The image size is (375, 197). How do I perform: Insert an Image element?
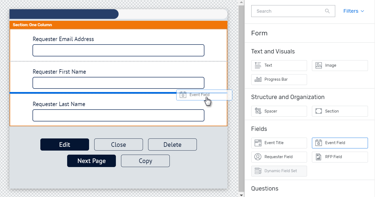coord(340,65)
